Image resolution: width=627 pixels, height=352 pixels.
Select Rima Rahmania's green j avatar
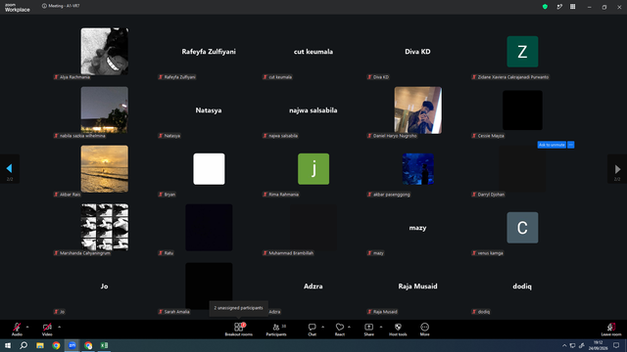[x=313, y=169]
